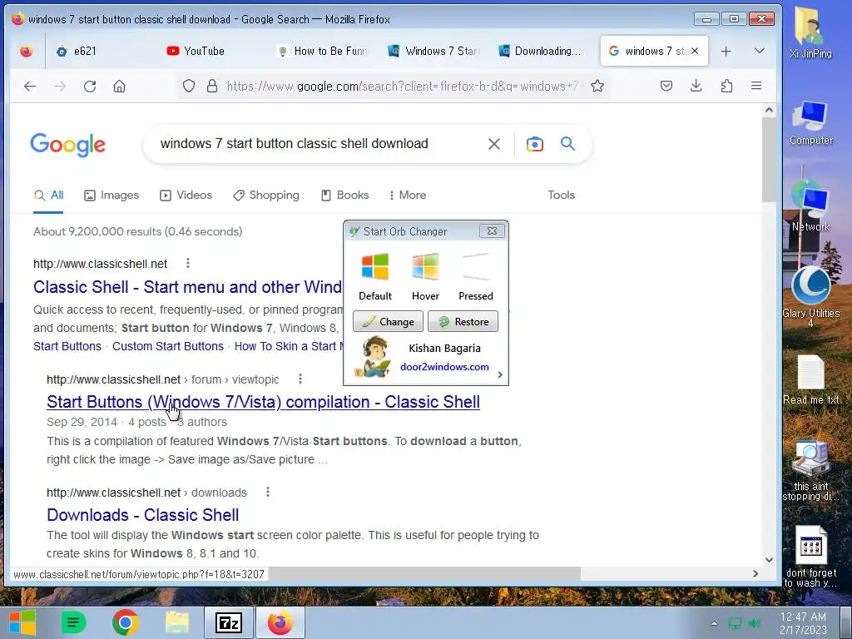This screenshot has height=639, width=852.
Task: Select Glary Utilities 4 desktop icon
Action: point(810,296)
